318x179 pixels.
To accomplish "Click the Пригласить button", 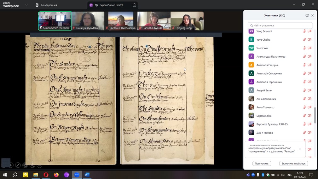I will (x=262, y=164).
